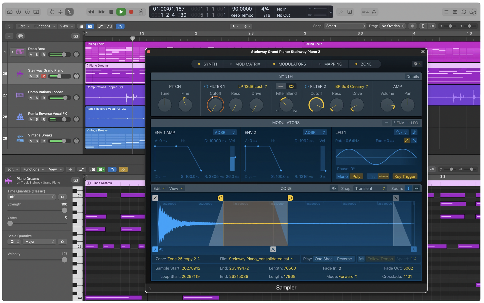Open List Editors icon

click(x=446, y=12)
